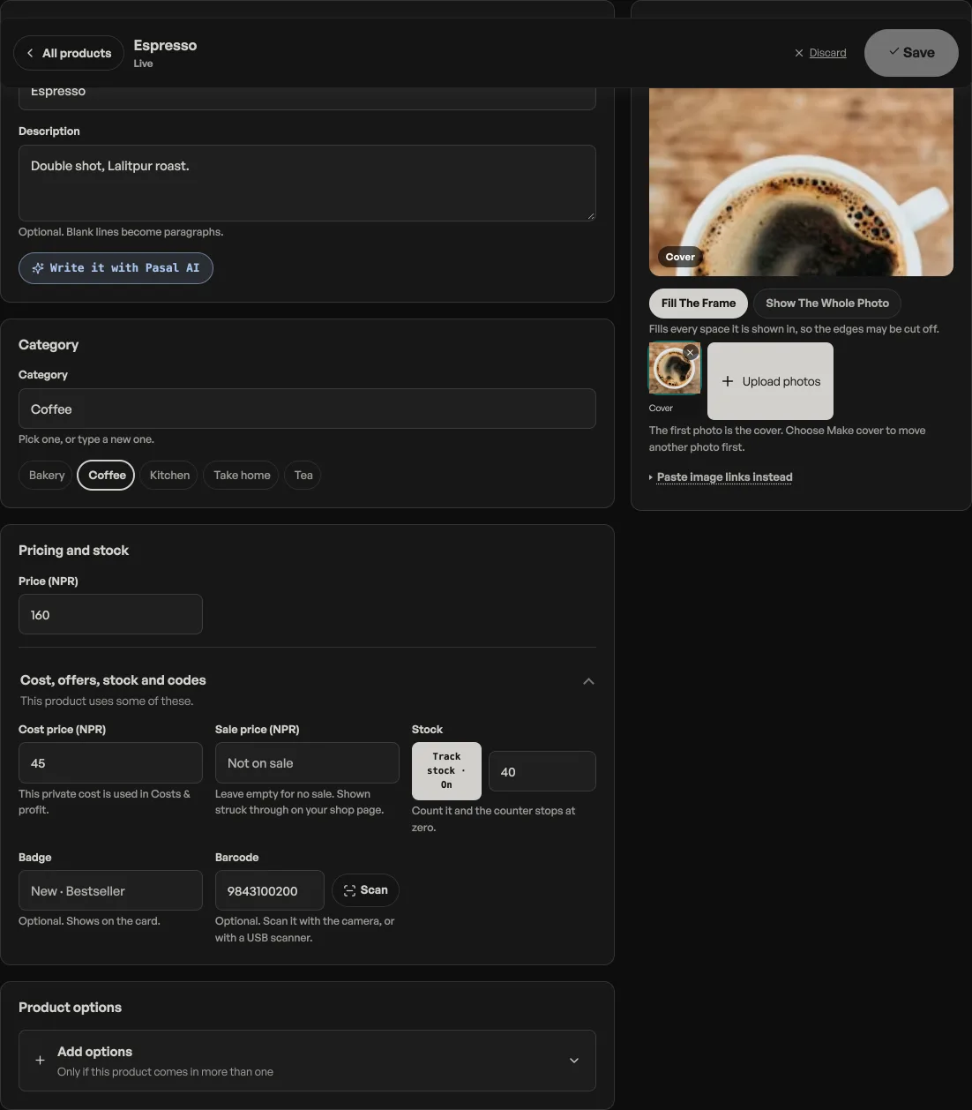Click the Cover badge on the photo

680,257
